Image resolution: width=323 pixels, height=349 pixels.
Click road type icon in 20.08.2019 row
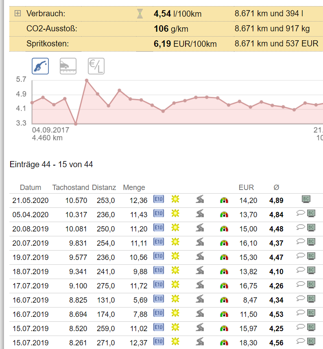click(200, 228)
